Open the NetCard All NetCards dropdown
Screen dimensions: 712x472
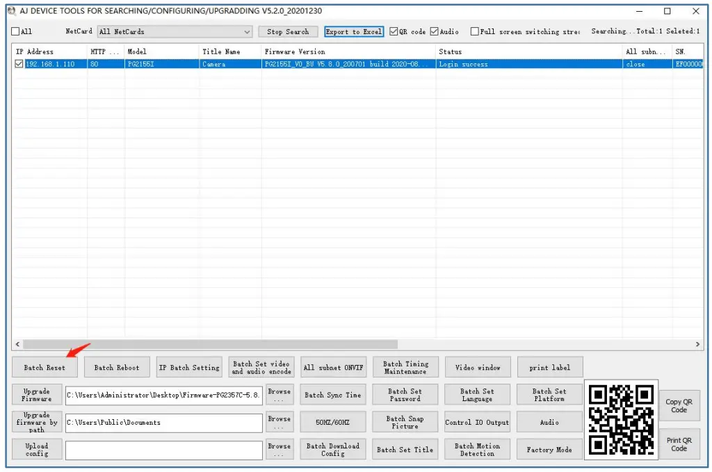[175, 32]
